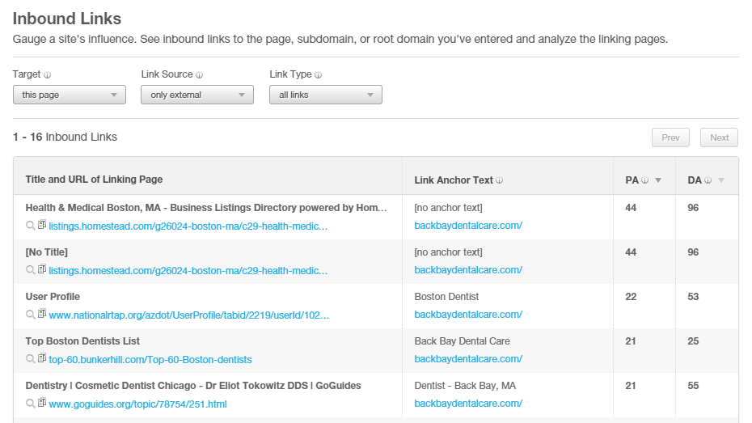Click page icon in Health & Medical Boston row
The height and width of the screenshot is (423, 752).
point(42,225)
